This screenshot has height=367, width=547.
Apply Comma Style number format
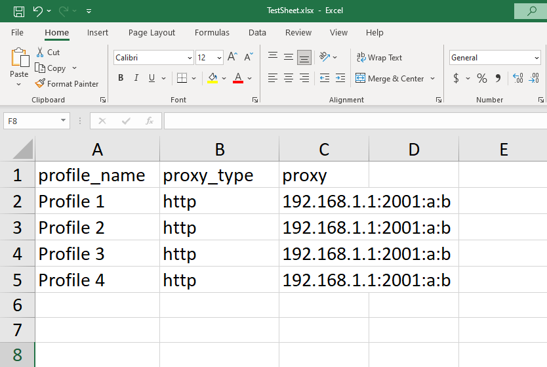click(498, 78)
